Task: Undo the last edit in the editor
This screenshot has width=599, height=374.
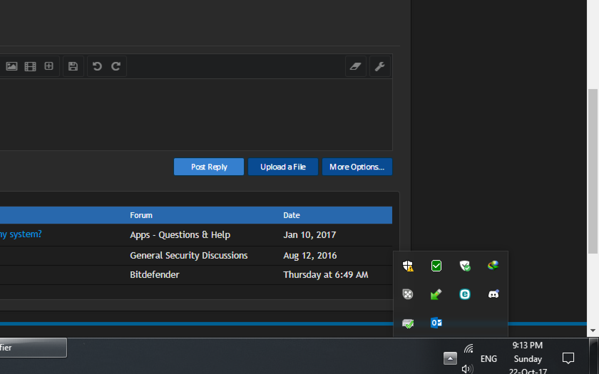Action: pyautogui.click(x=97, y=66)
